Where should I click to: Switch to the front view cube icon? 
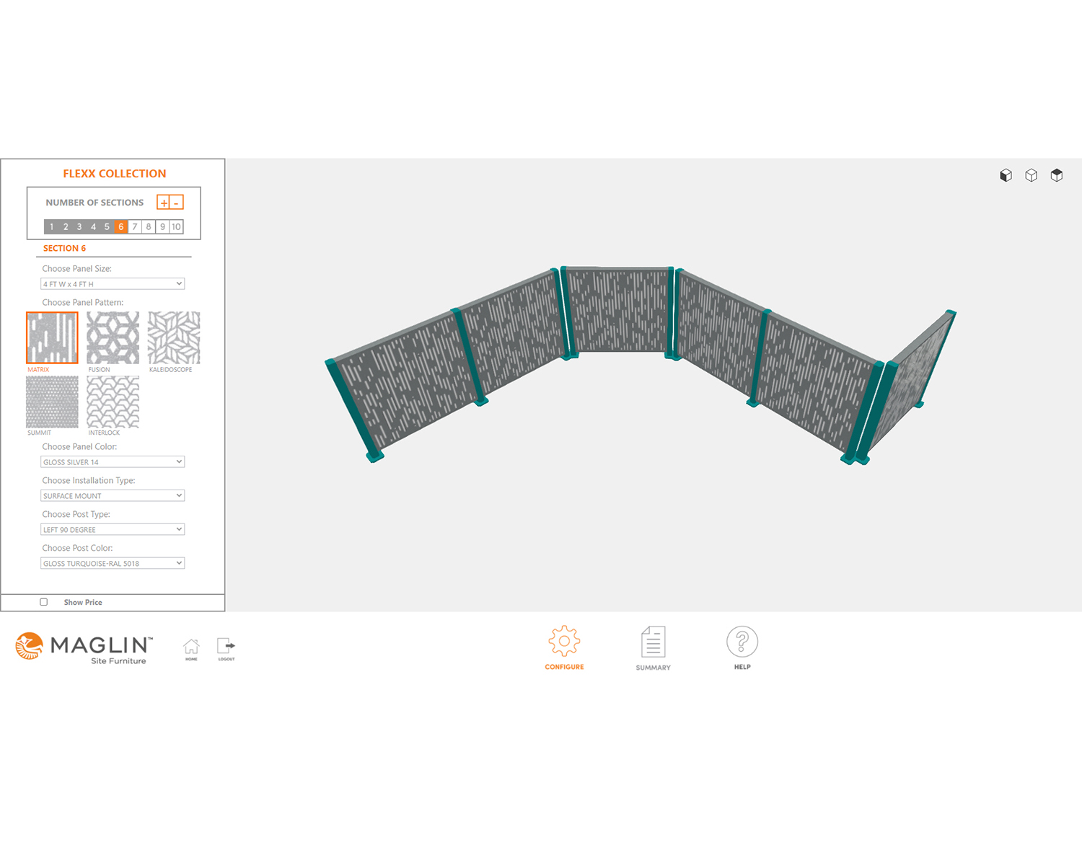1006,175
